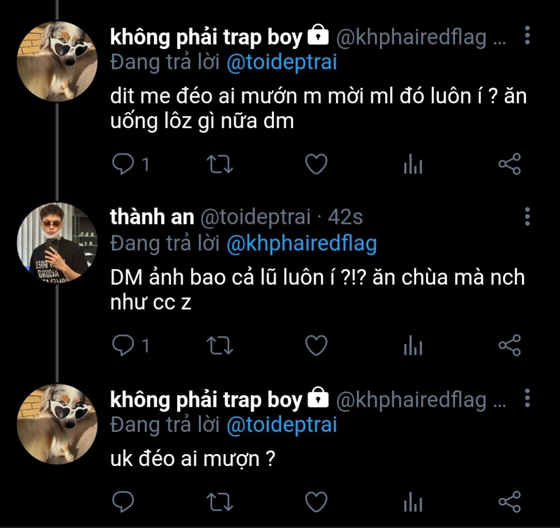Open @khphairedflag mention in thành an's reply

coord(301,243)
